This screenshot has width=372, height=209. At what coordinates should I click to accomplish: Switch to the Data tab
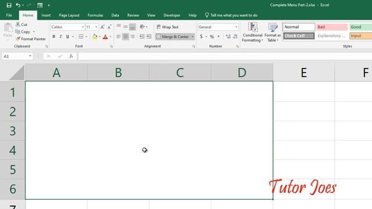coord(115,15)
